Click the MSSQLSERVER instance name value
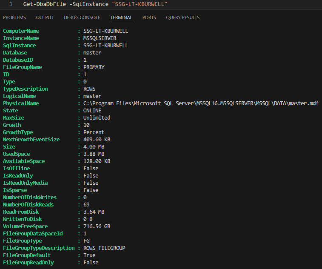This screenshot has height=269, width=322. pos(100,38)
